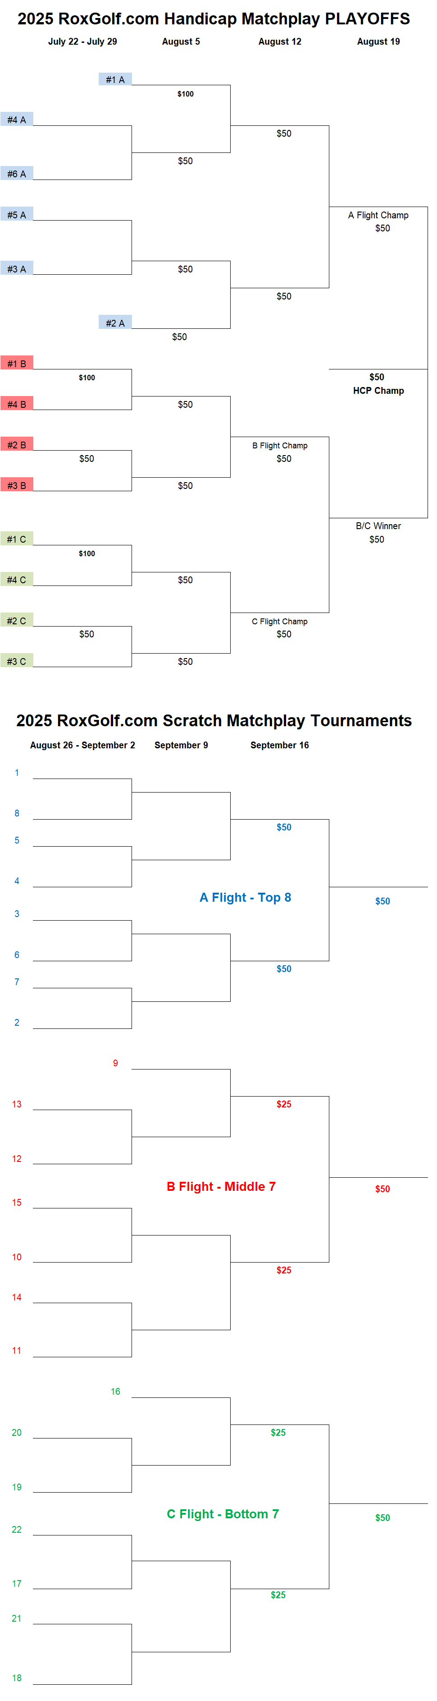Click seed 16 in C Flight bracket
437x1701 pixels.
pyautogui.click(x=115, y=1391)
